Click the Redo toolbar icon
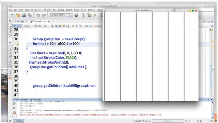The image size is (218, 123). [44, 15]
